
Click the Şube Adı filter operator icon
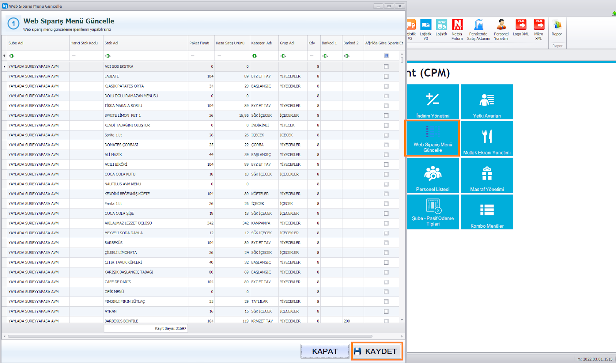(12, 56)
